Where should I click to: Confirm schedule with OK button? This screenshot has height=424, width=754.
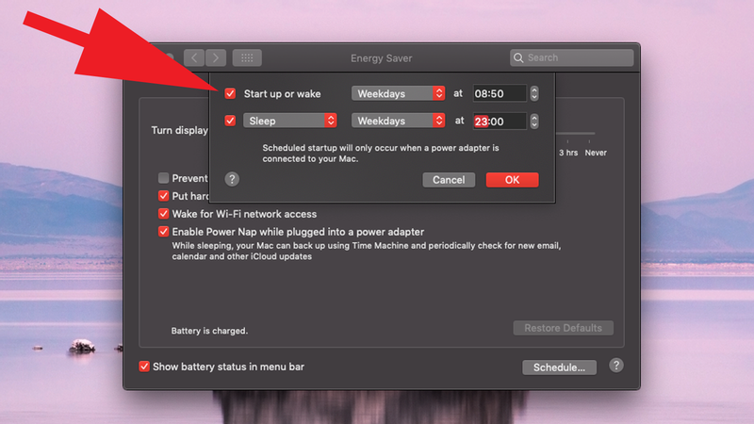[512, 180]
